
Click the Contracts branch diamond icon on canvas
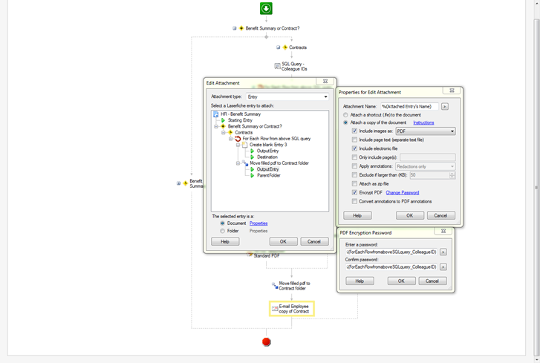285,48
